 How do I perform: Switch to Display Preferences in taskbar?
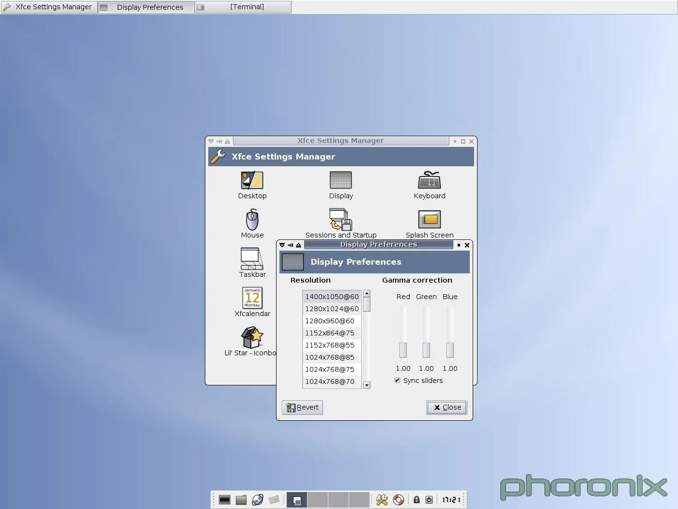146,7
